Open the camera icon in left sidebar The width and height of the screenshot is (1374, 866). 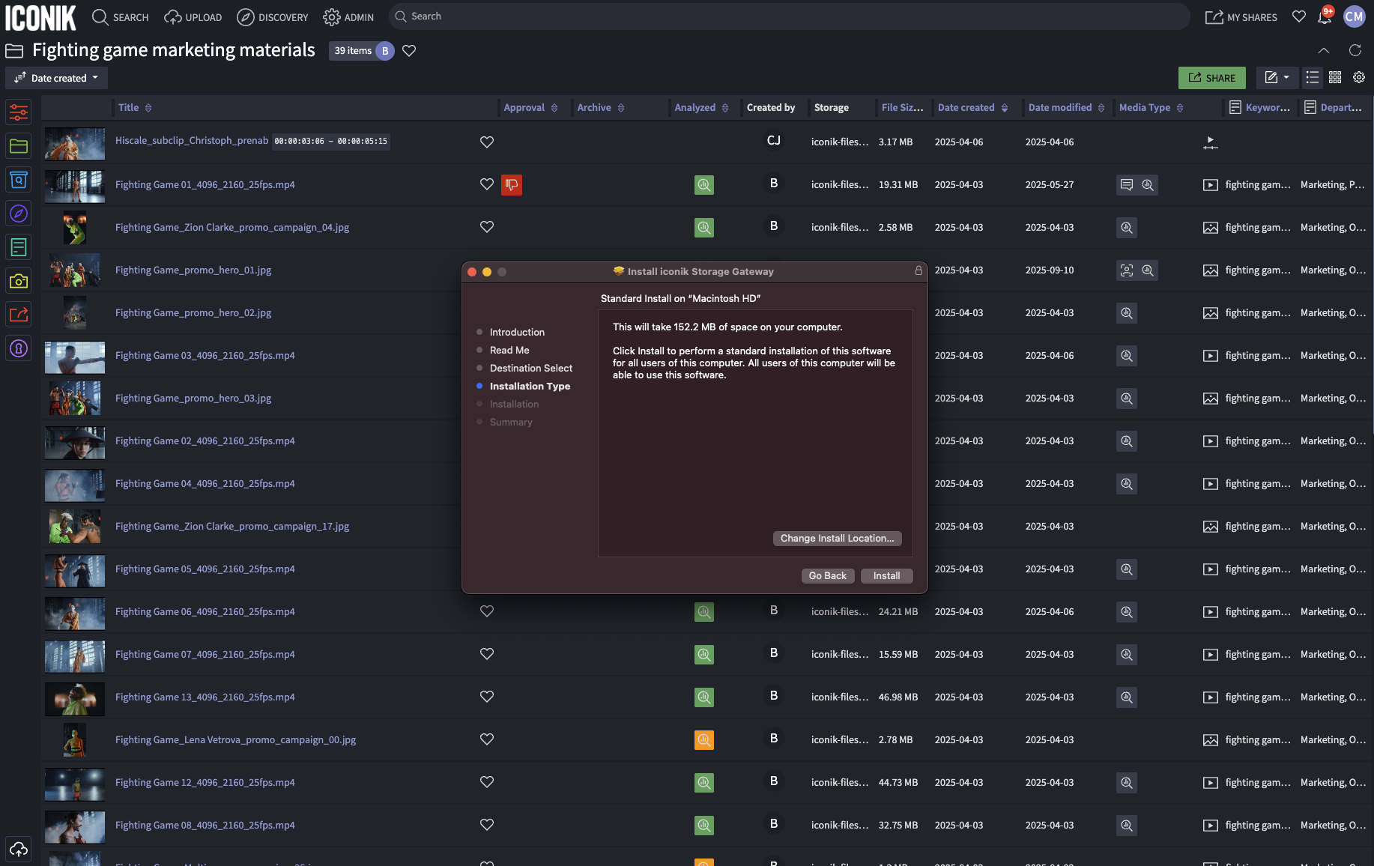click(19, 281)
